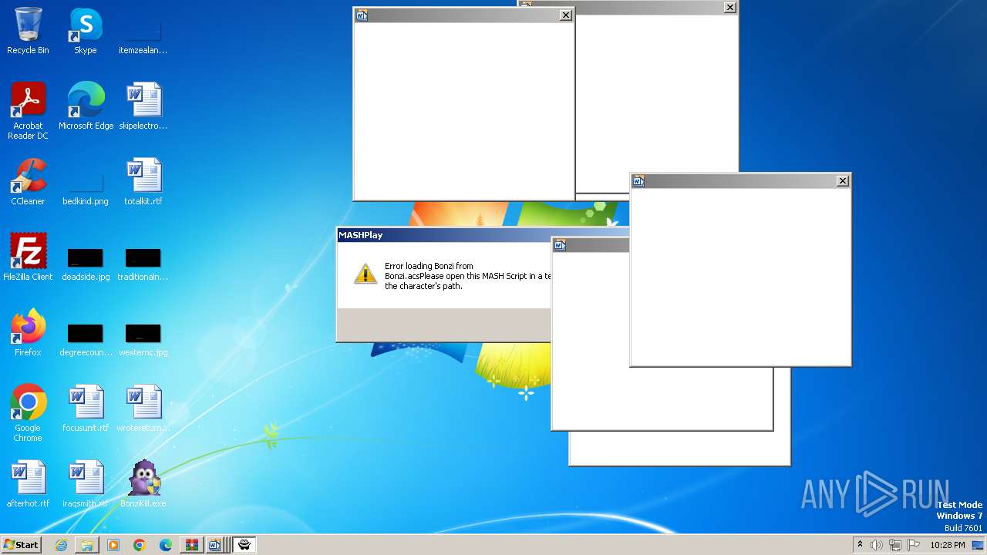Select BonziKill.exe on desktop
Screen dimensions: 987x555
pos(143,484)
